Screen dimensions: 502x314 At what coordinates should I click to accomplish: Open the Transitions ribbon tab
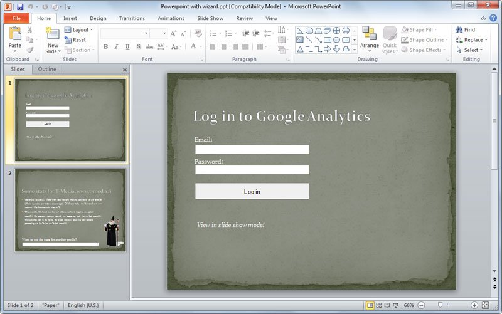coord(131,18)
